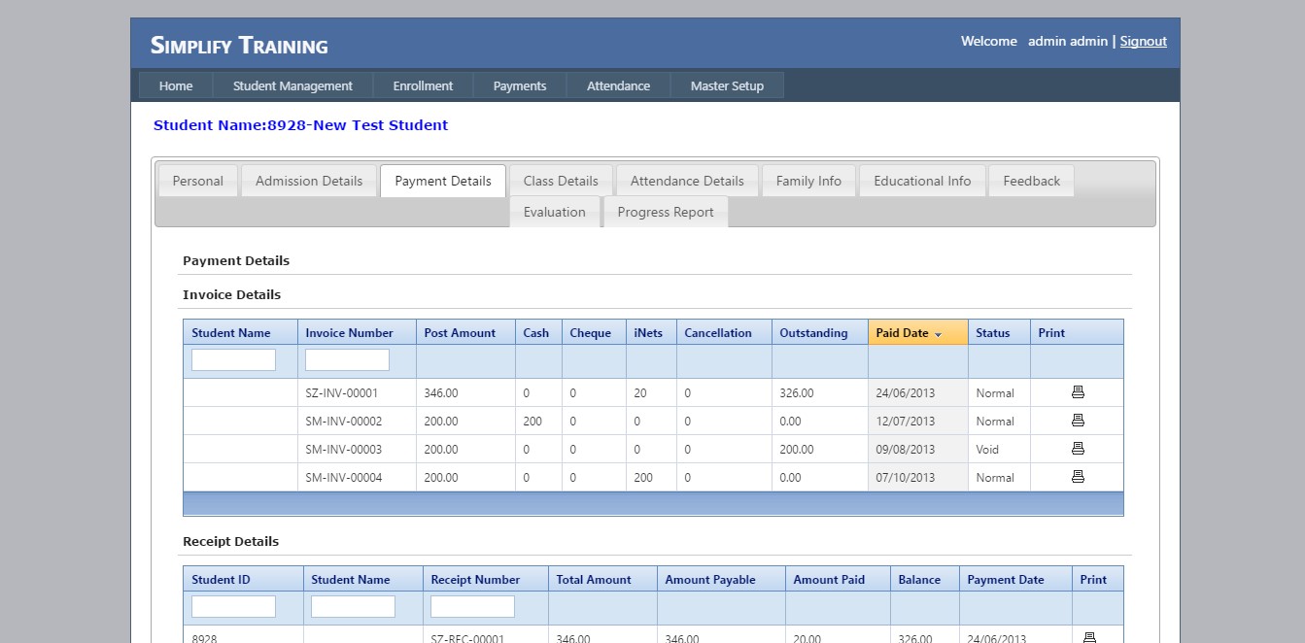Click the Signout link
This screenshot has height=643, width=1305.
tap(1143, 41)
